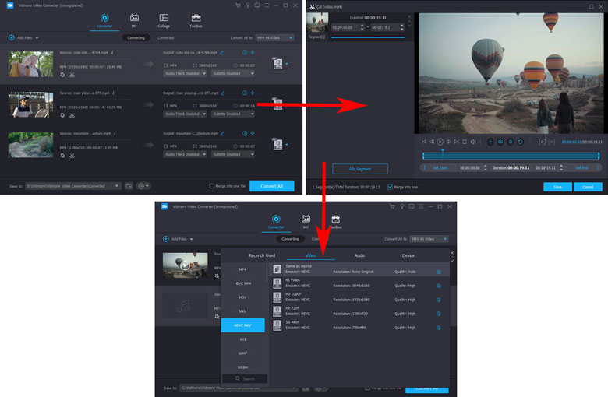The height and width of the screenshot is (397, 608).
Task: Pause playback in the Cut window
Action: (x=440, y=142)
